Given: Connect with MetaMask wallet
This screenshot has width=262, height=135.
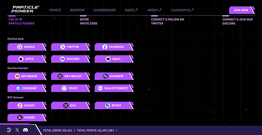Looking at the screenshot, I should [27, 76].
